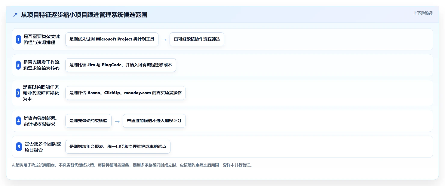Click the 上下游路径 label in the header
The height and width of the screenshot is (186, 445).
click(423, 13)
